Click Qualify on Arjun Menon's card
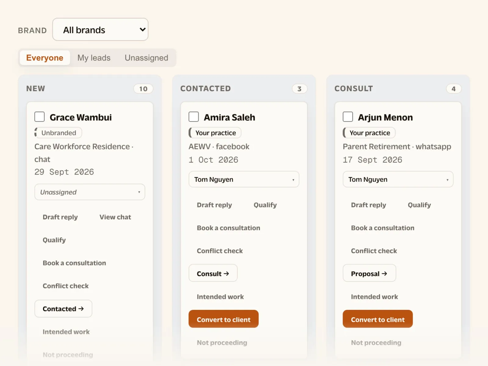The width and height of the screenshot is (488, 366). [x=419, y=205]
